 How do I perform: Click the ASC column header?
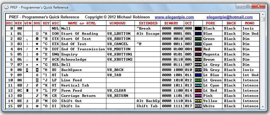tap(55, 23)
